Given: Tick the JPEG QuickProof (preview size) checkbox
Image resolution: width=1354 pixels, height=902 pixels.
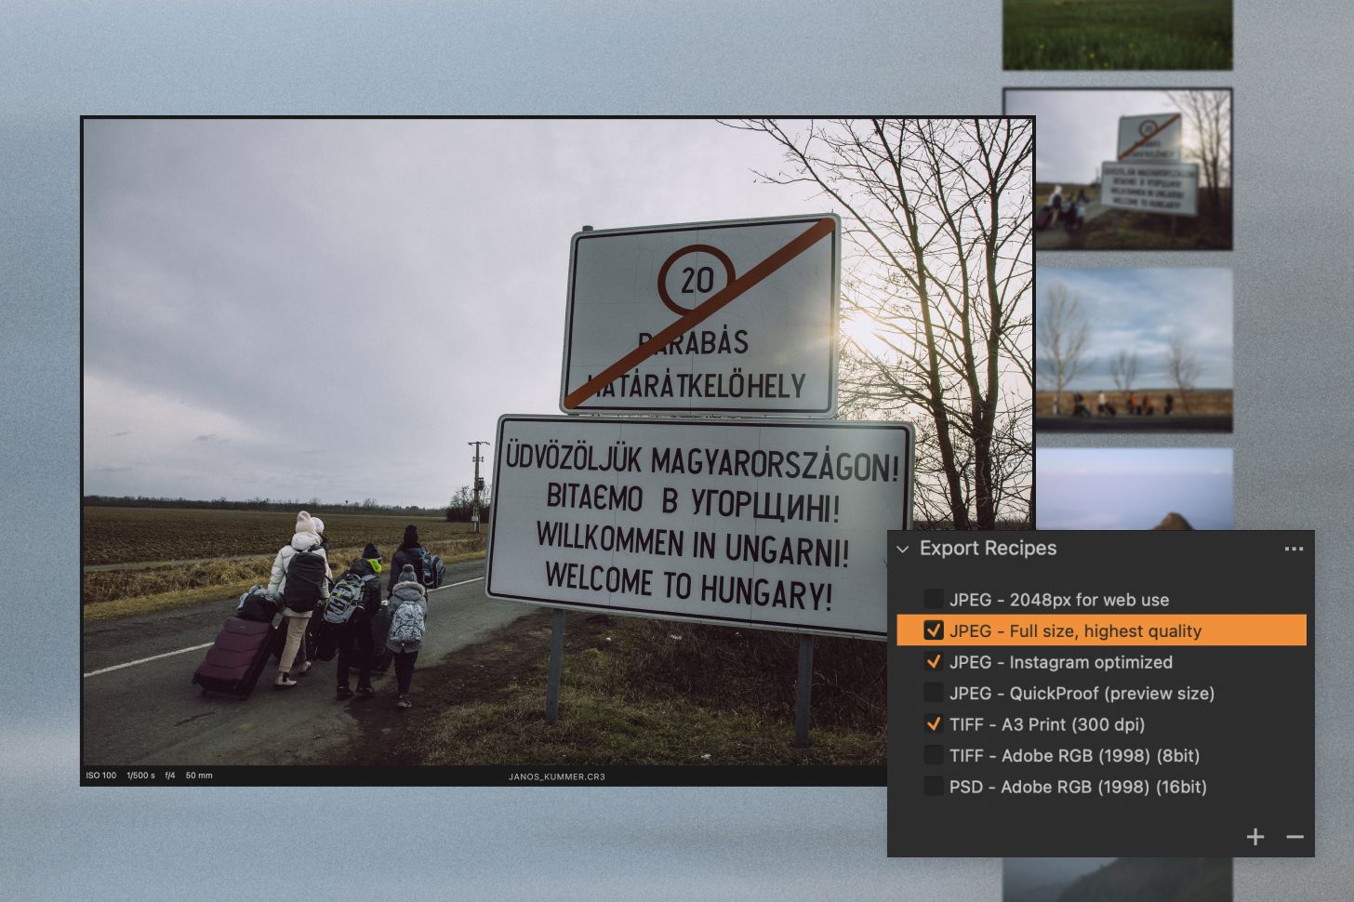Looking at the screenshot, I should (x=933, y=693).
